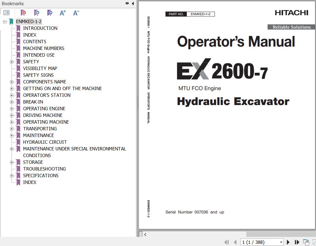316x246 pixels.
Task: Increase bookmark text size with A+
Action: [63, 13]
